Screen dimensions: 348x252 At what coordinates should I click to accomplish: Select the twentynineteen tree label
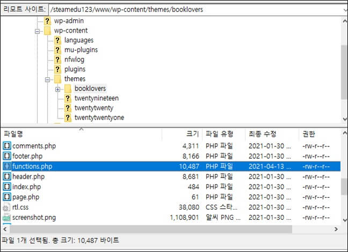click(97, 98)
